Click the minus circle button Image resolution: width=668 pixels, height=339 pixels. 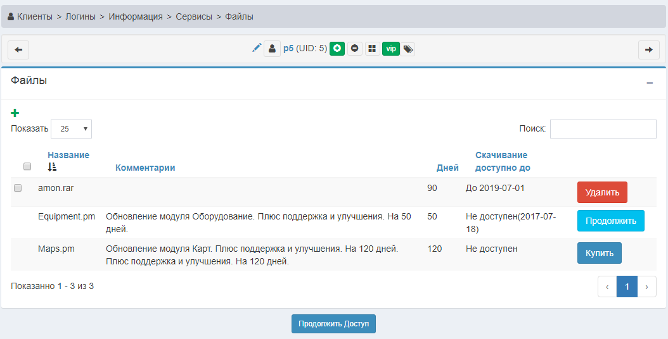(x=355, y=49)
